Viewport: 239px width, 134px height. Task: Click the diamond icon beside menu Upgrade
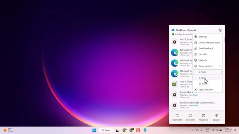coord(196,60)
